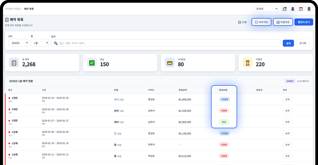Expand the 월 dropdown showing 1월

coord(40,43)
